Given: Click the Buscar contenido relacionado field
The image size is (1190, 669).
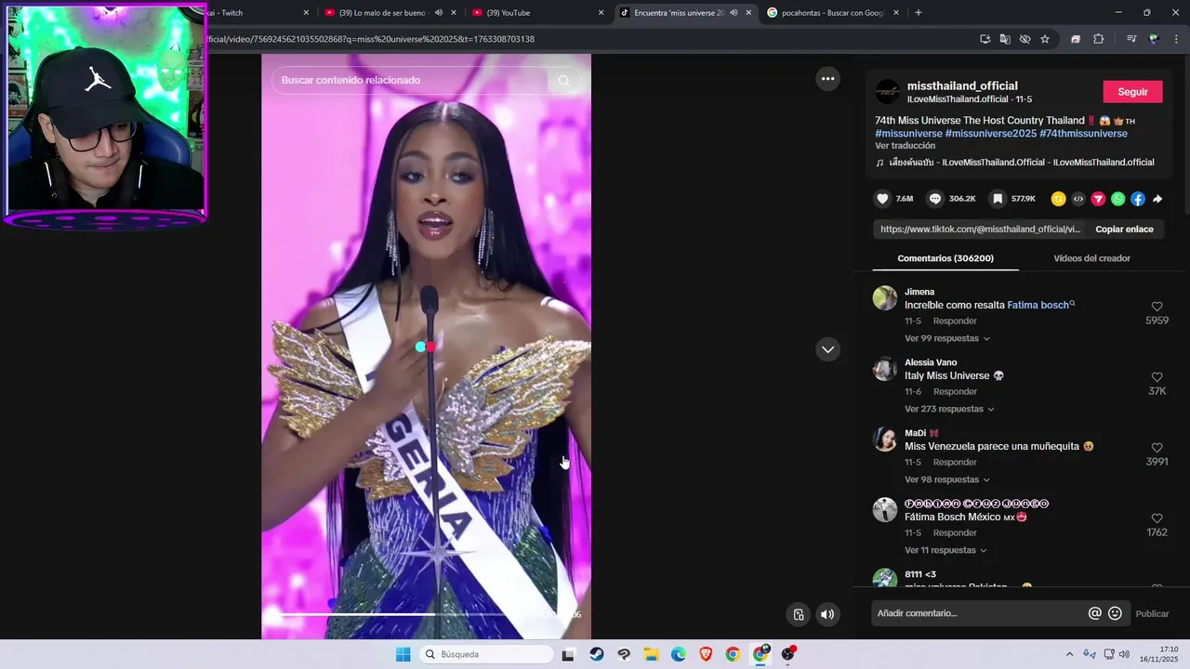Looking at the screenshot, I should (411, 81).
